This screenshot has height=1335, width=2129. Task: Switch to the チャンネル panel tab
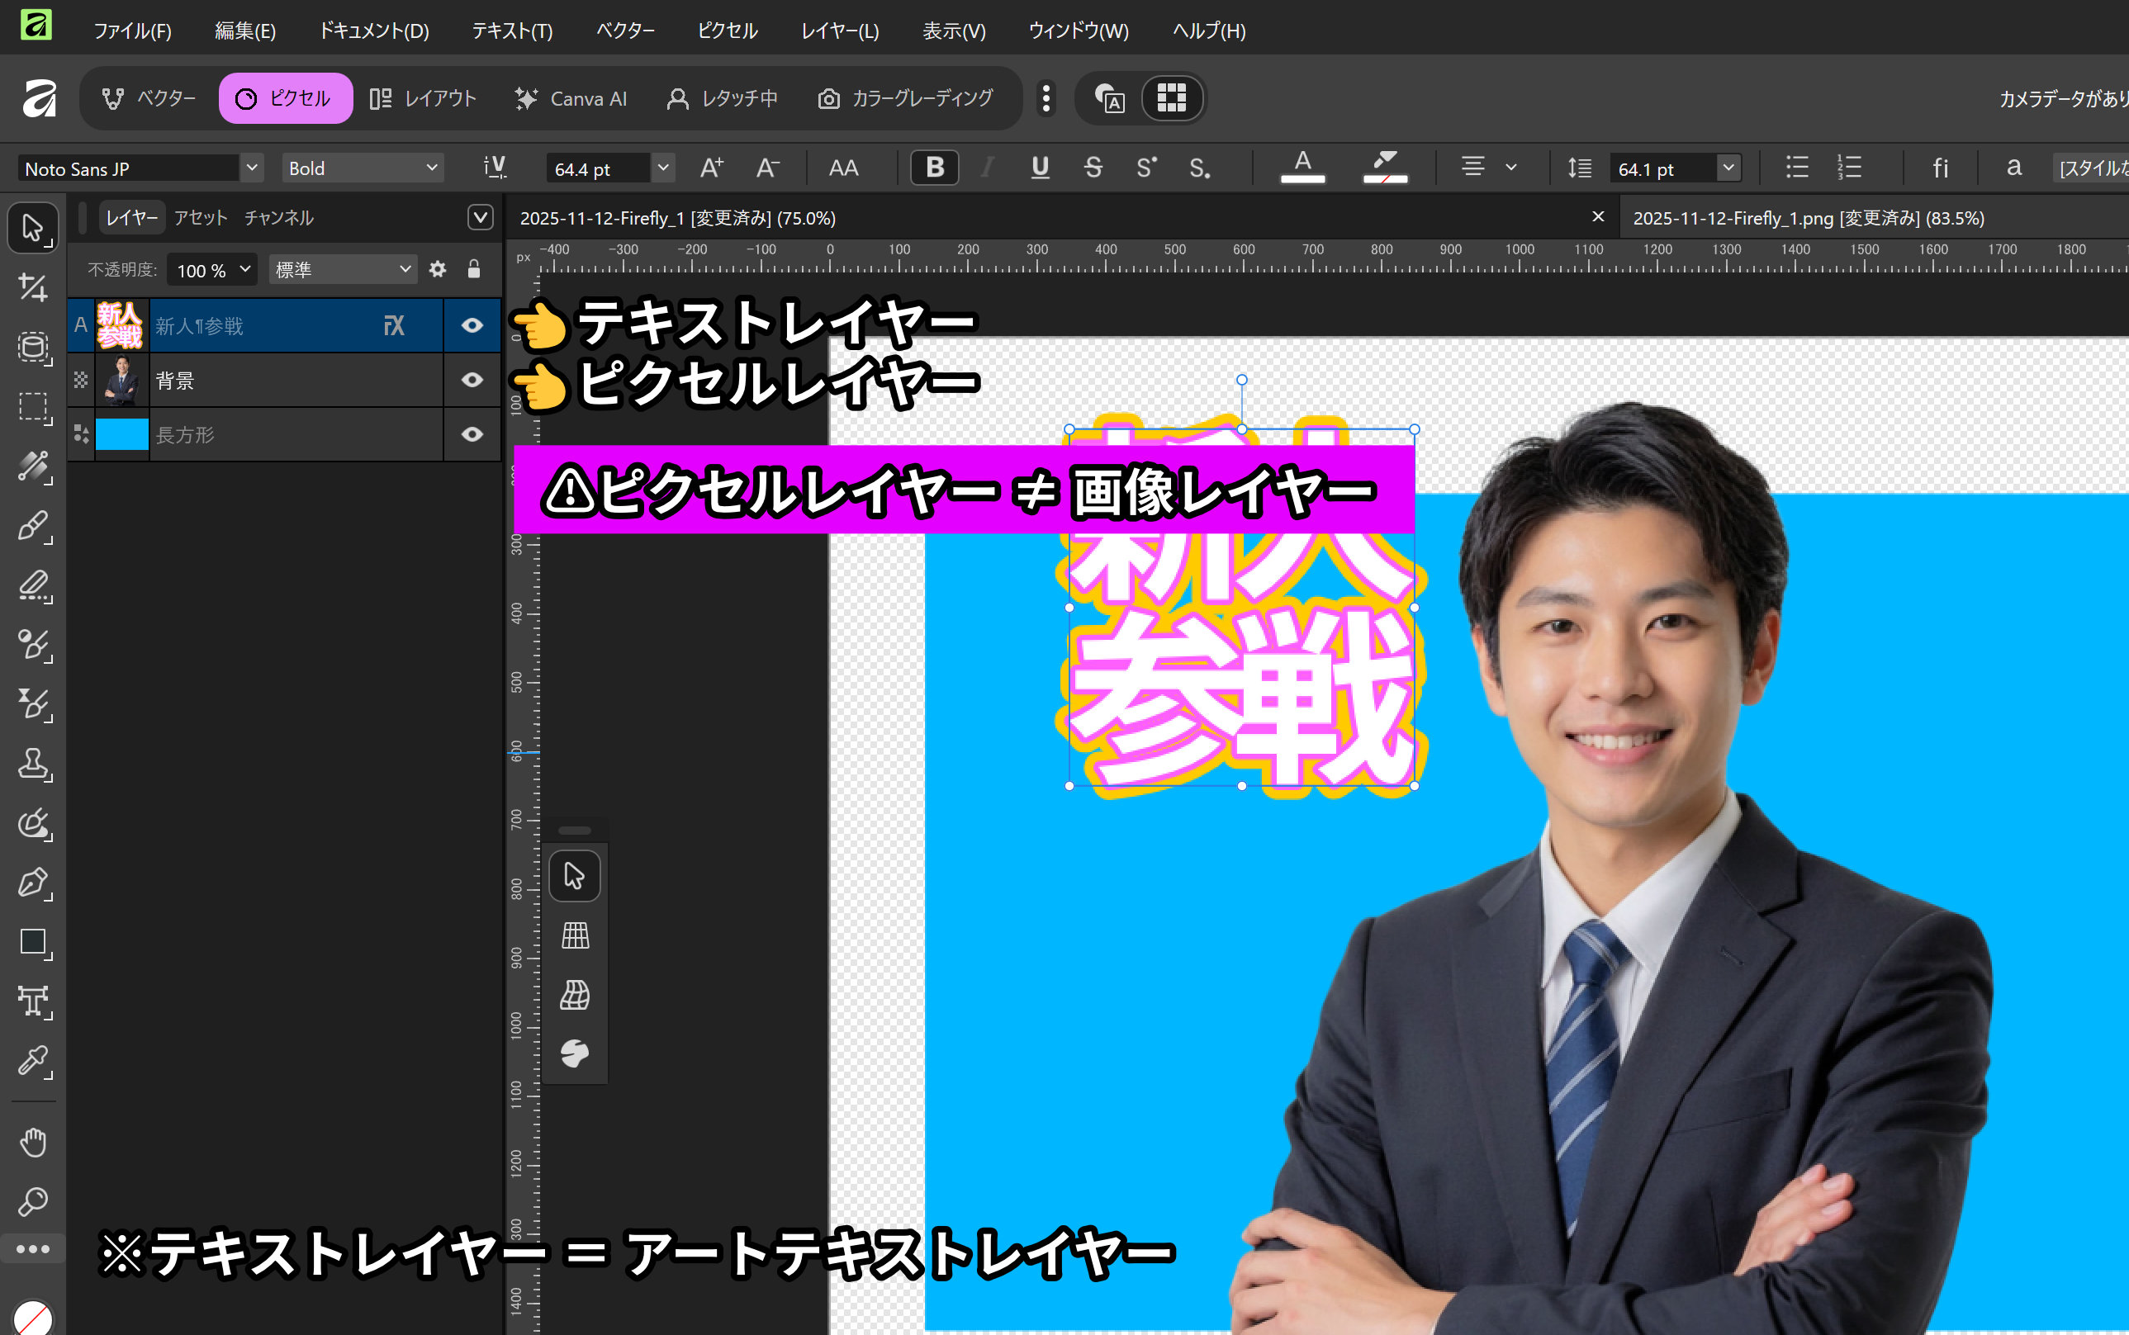point(278,218)
